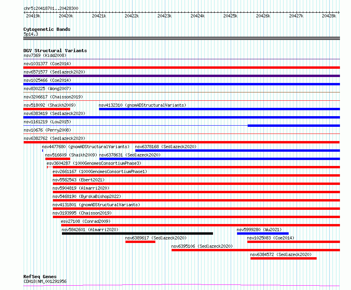
Task: Click the nsv518092 (Shaikh2009) red bar
Action: coord(47,109)
